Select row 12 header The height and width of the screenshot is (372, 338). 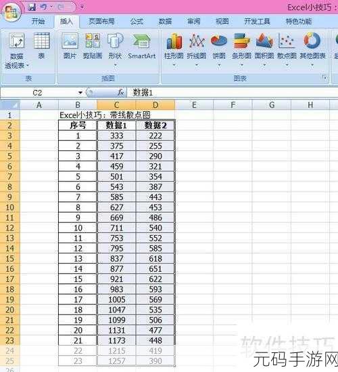click(9, 228)
